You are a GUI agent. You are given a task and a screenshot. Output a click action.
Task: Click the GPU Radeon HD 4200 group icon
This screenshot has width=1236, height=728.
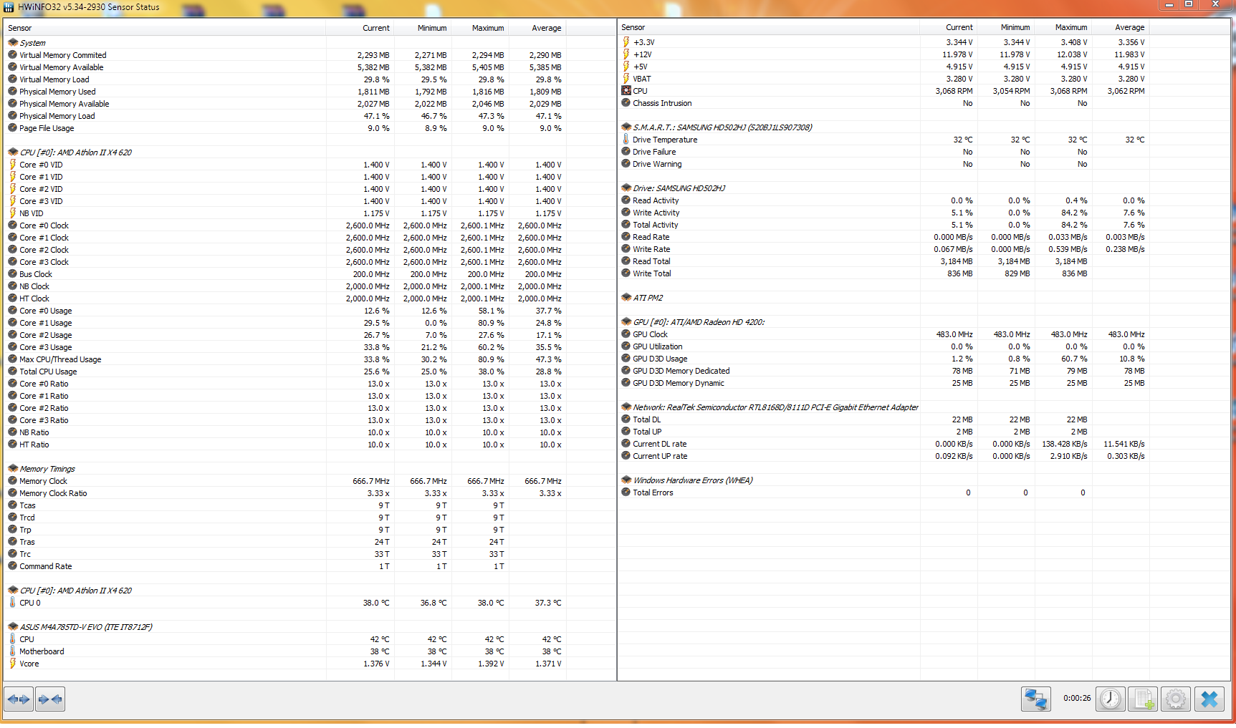pyautogui.click(x=626, y=322)
